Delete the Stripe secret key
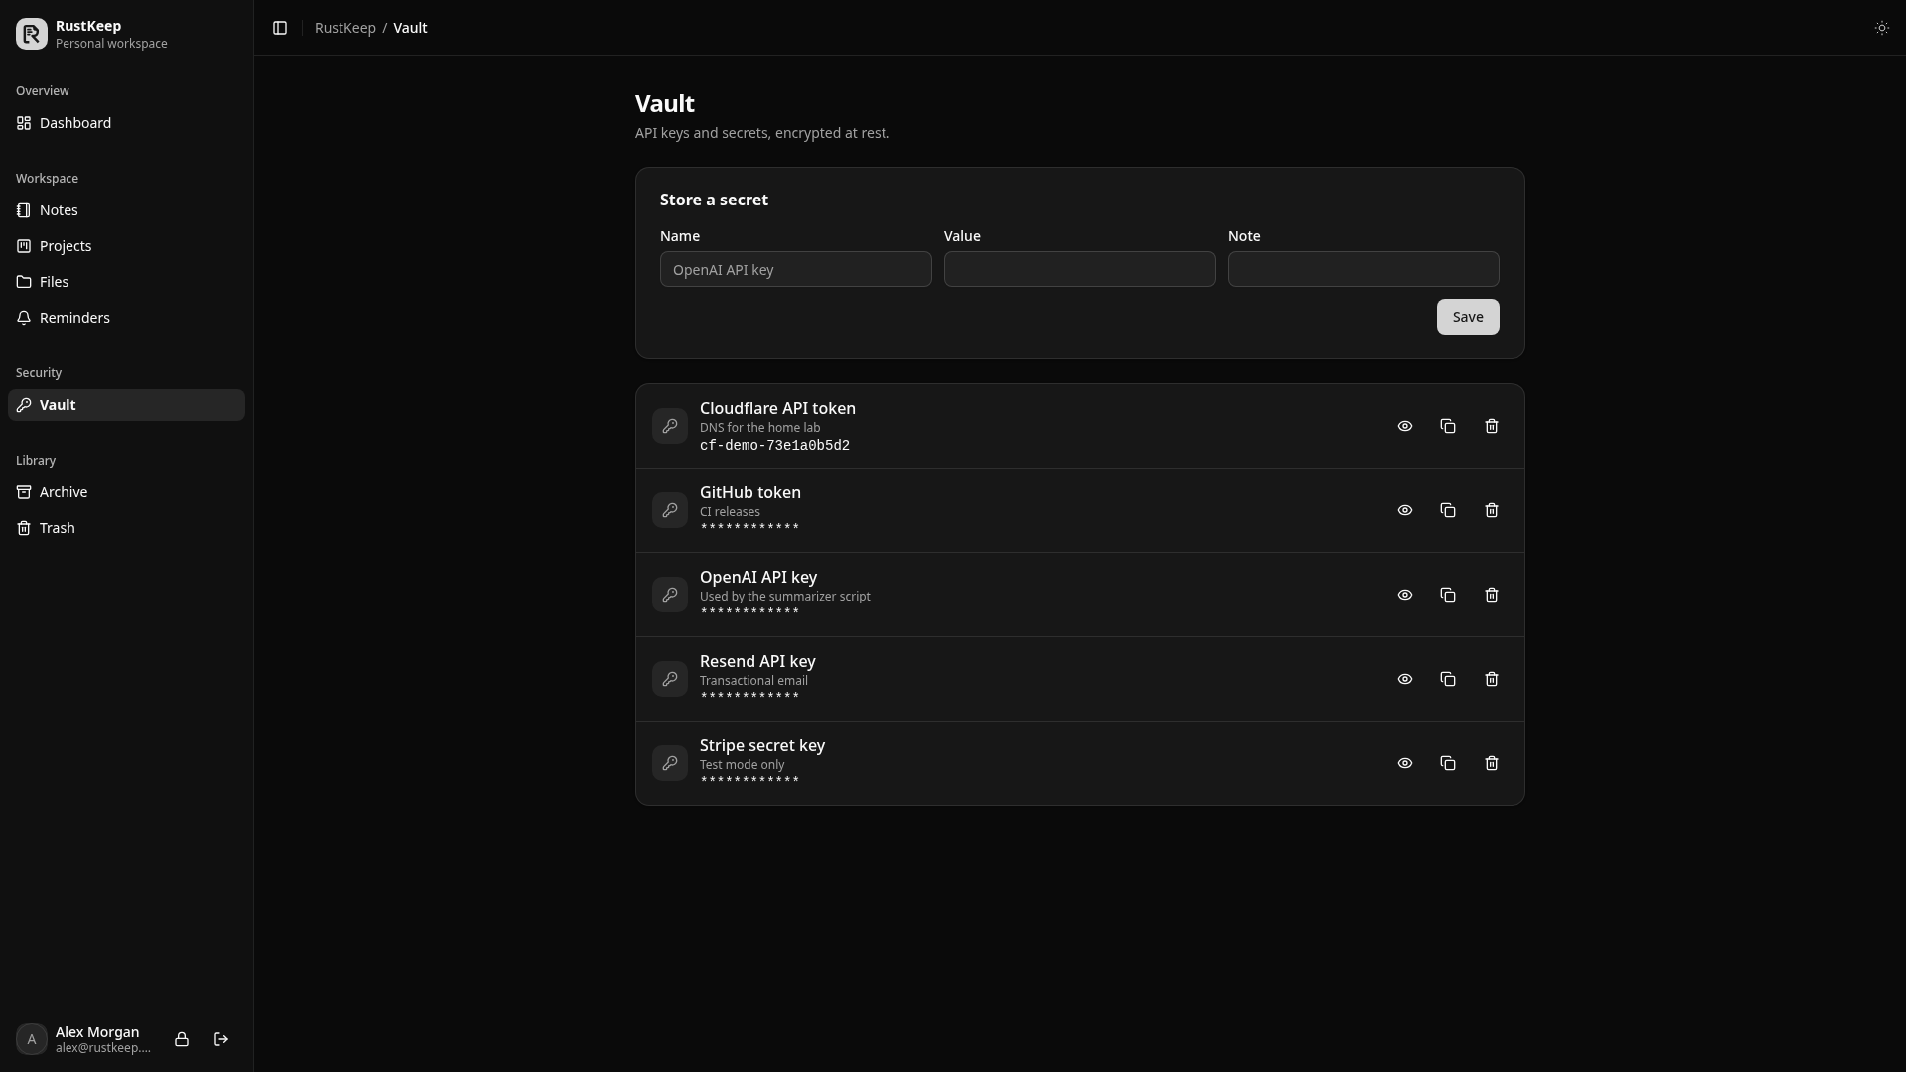 click(x=1492, y=763)
